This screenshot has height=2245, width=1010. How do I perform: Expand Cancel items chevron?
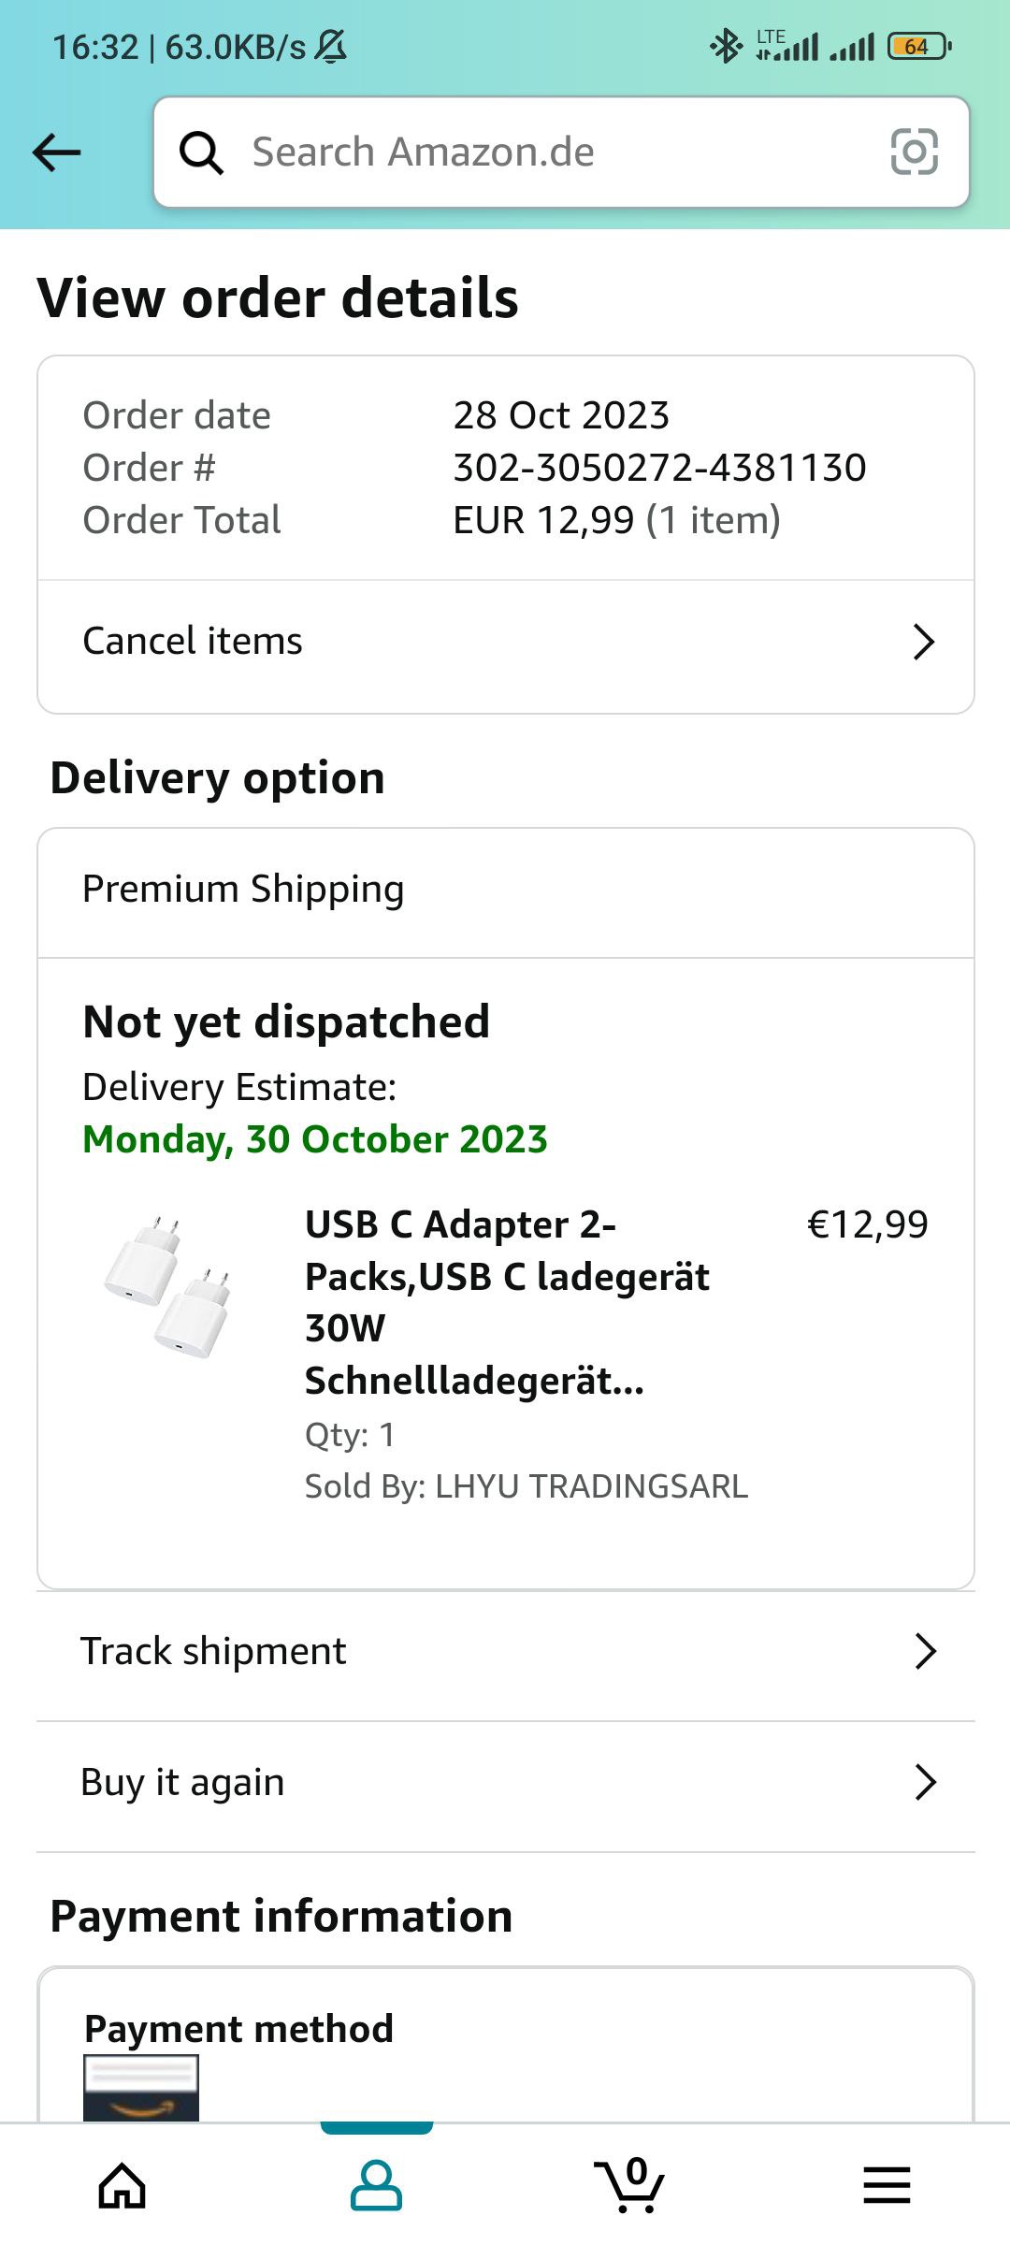(923, 642)
